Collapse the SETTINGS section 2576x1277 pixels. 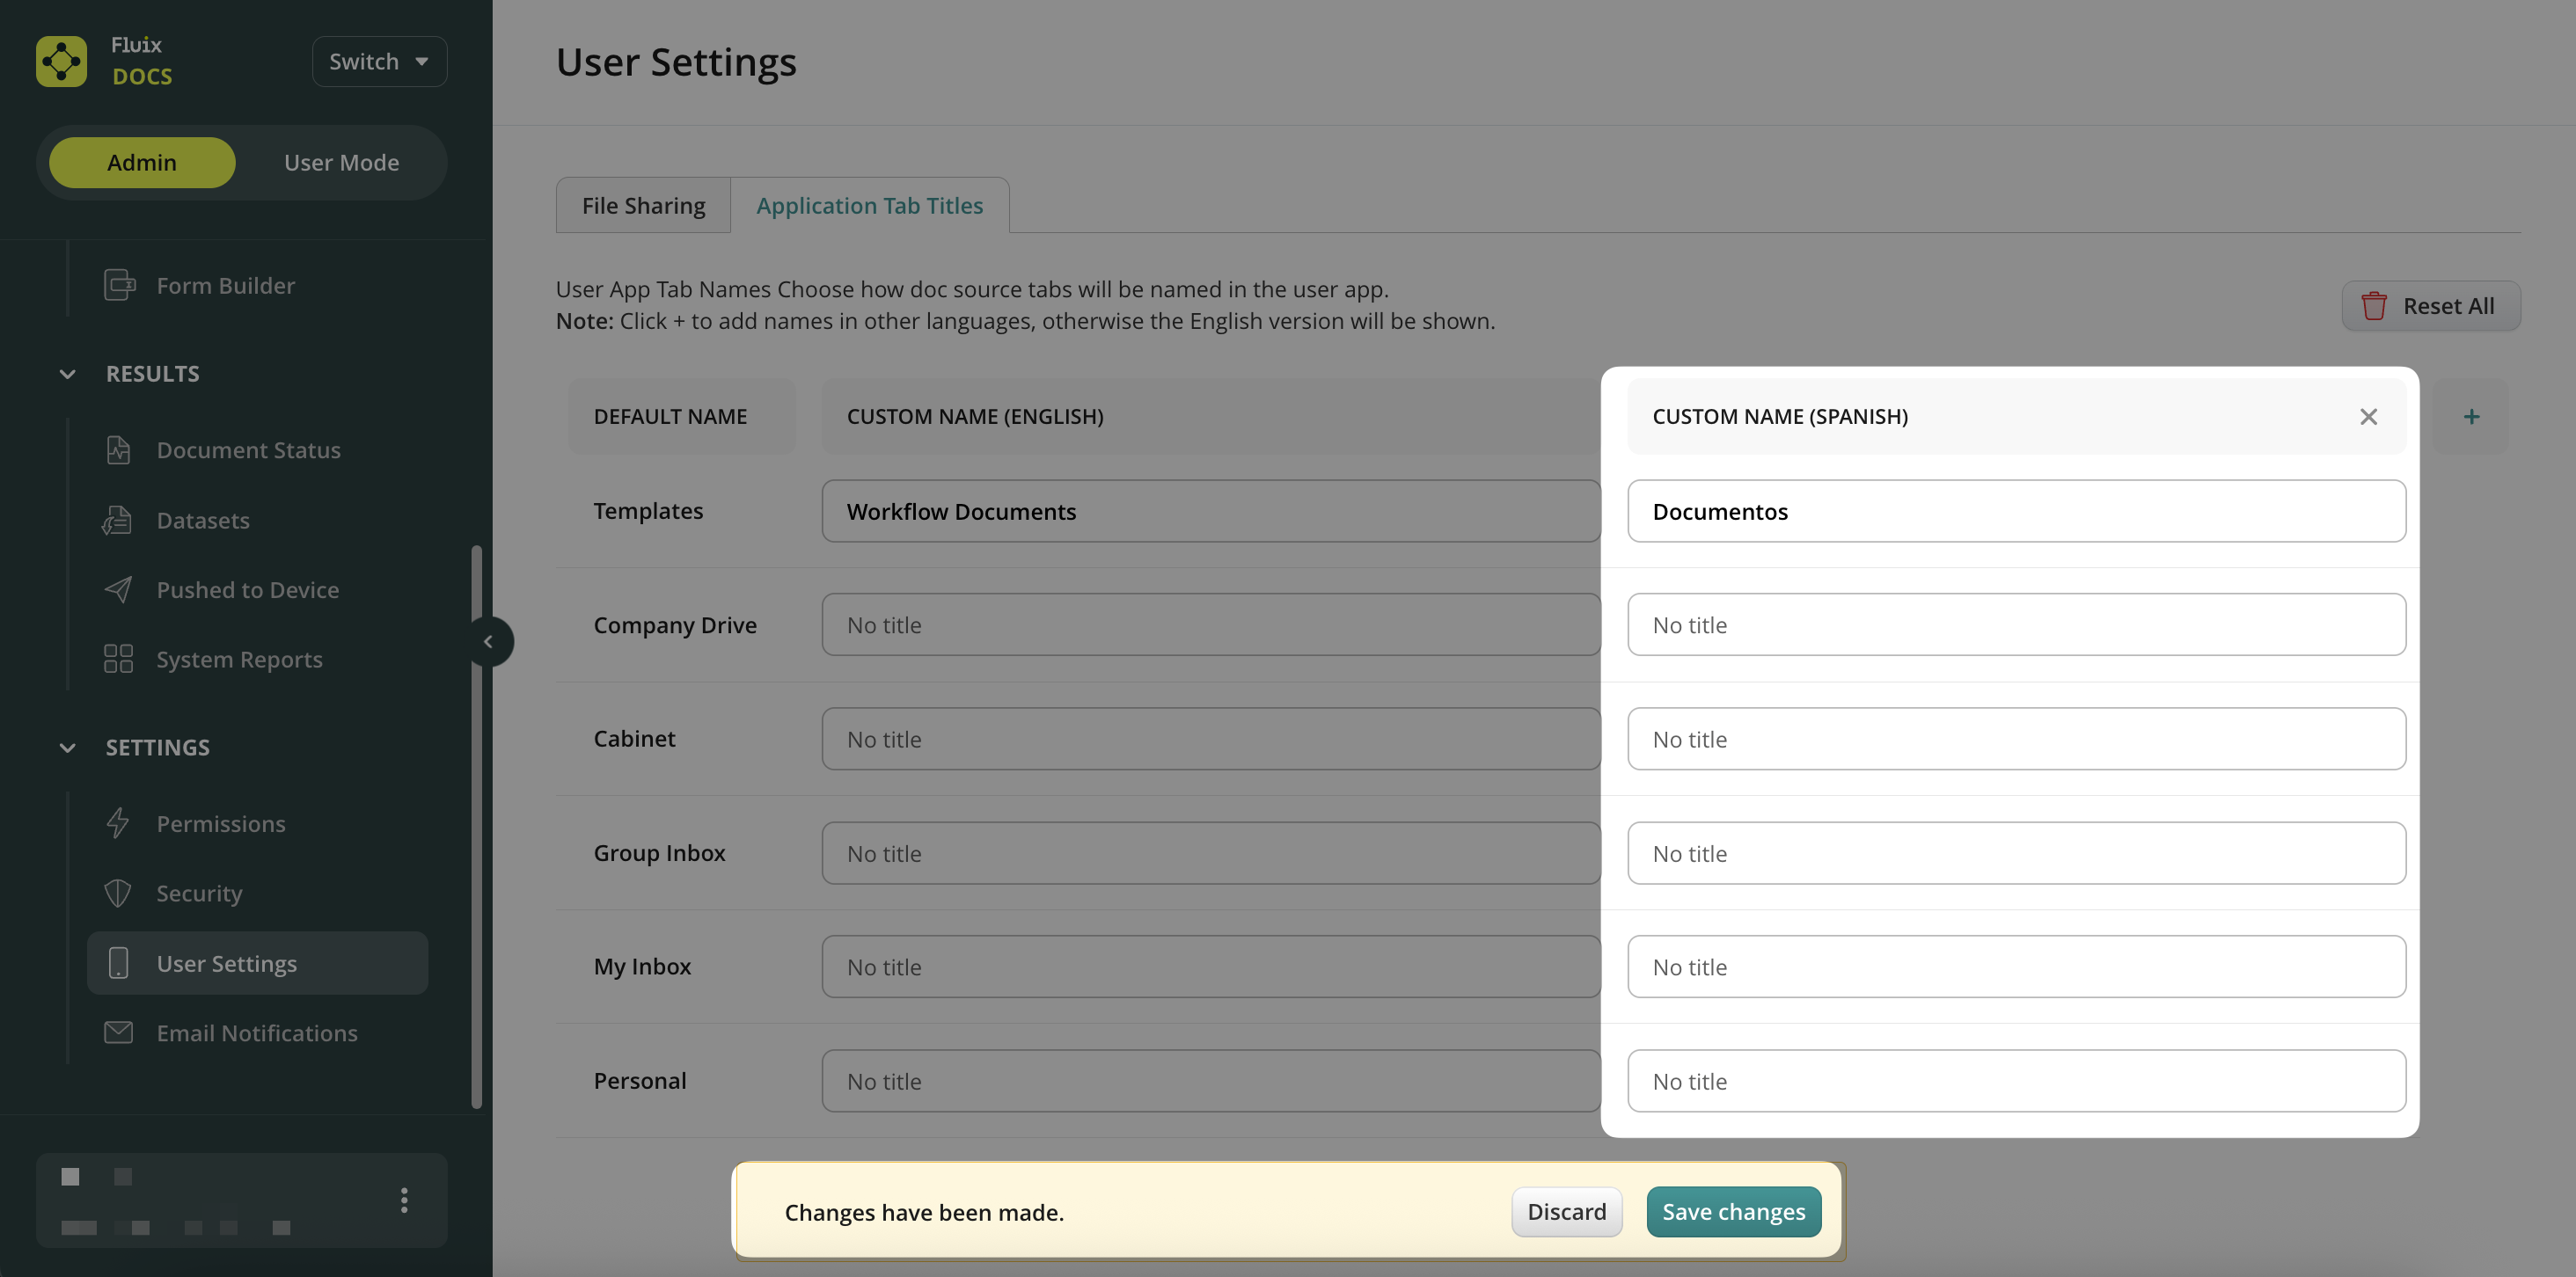[x=67, y=747]
